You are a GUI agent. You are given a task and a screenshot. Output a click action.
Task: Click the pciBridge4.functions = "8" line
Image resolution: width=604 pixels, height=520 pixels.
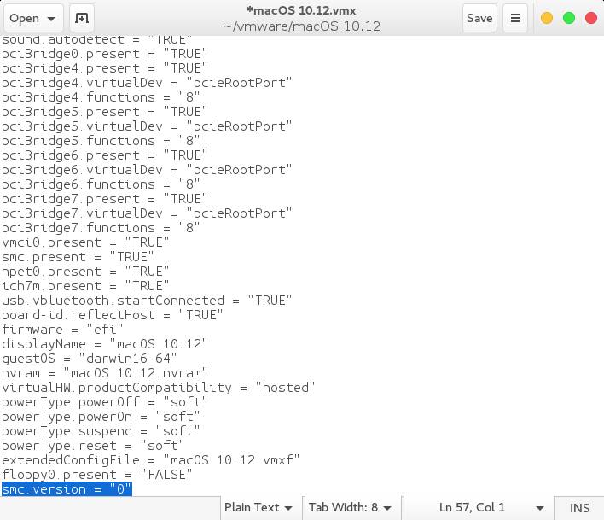click(x=101, y=97)
